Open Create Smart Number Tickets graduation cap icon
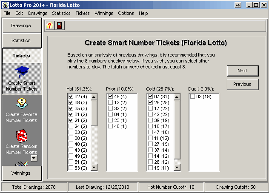Image resolution: width=269 pixels, height=193 pixels. 22,72
